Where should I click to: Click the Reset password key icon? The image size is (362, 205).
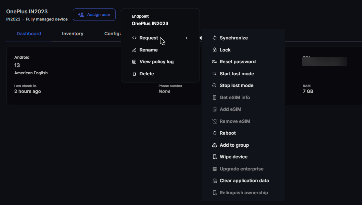coord(215,62)
